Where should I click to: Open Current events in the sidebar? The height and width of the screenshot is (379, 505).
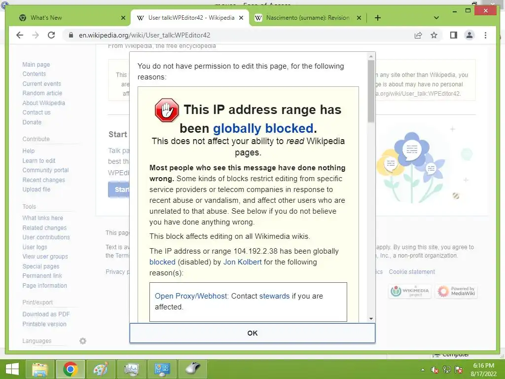(x=41, y=83)
